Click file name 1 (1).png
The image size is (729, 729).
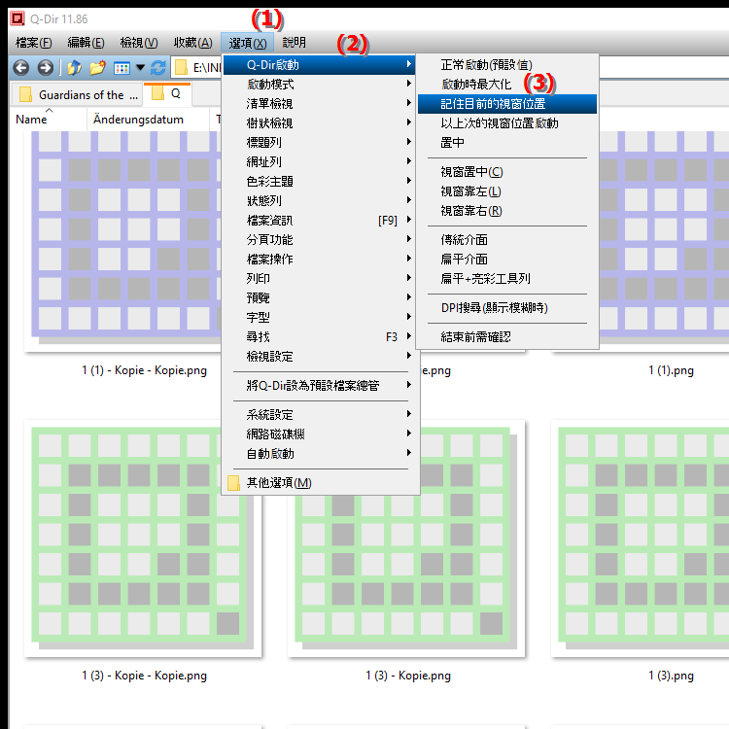671,370
